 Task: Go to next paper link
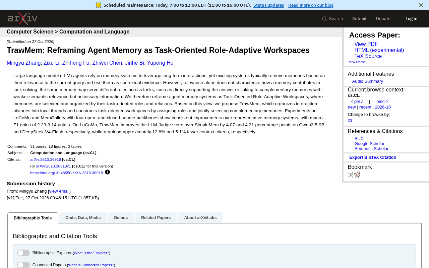382,102
